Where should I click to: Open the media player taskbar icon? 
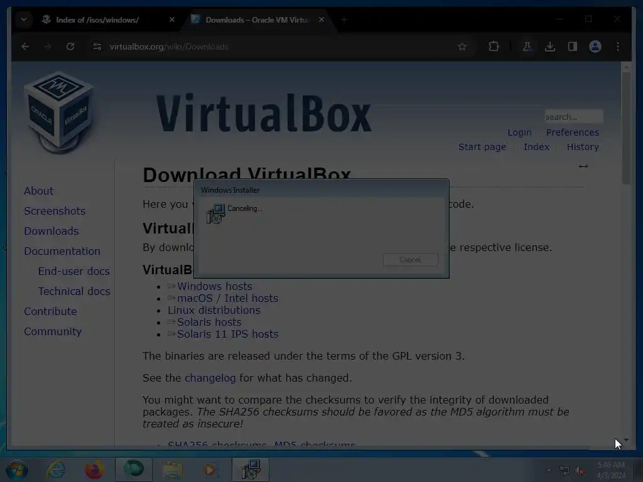pyautogui.click(x=211, y=469)
